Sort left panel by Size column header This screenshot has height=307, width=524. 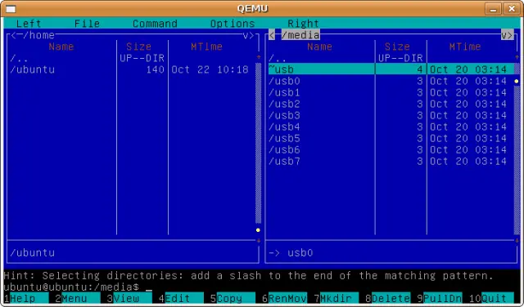(138, 47)
